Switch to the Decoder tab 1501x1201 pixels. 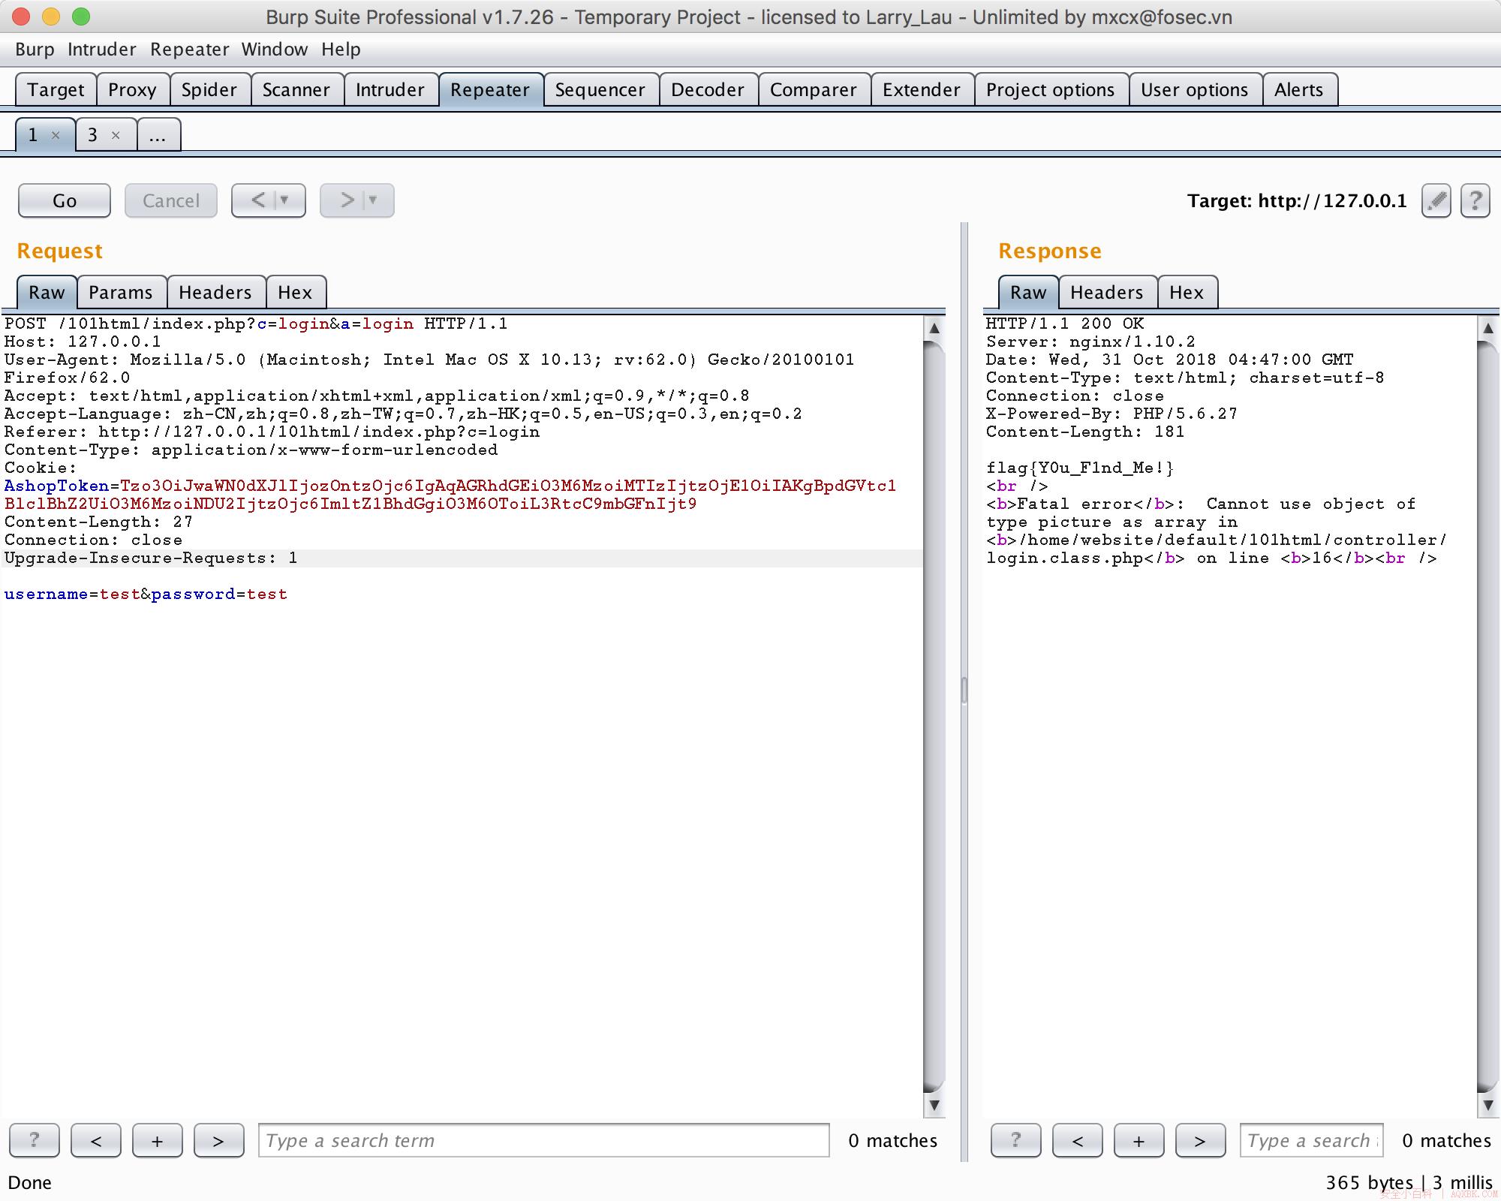click(708, 90)
